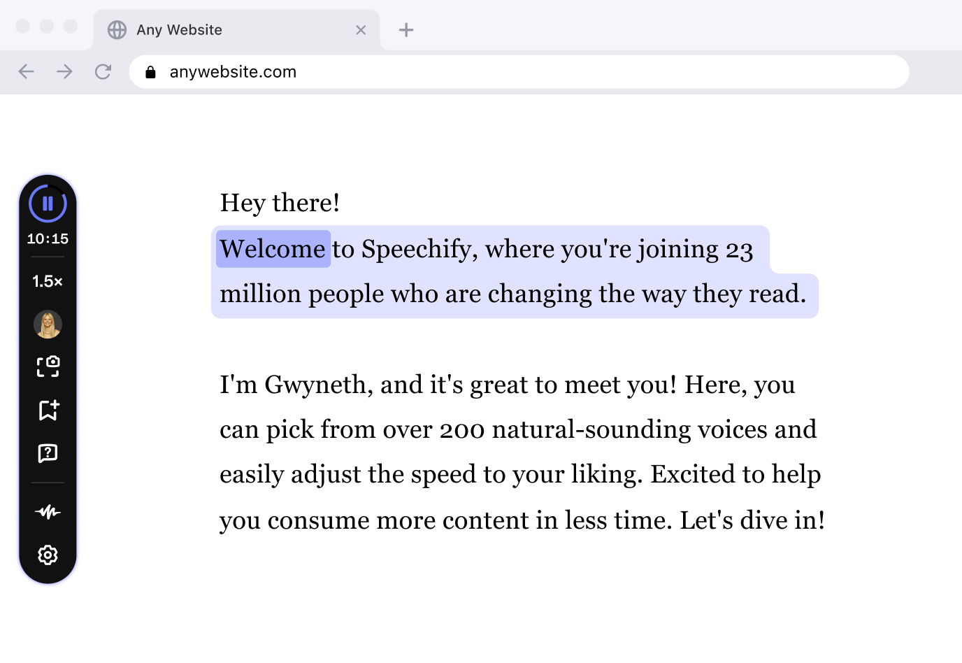Click the 10:15 time remaining label
The width and height of the screenshot is (962, 663).
point(48,238)
